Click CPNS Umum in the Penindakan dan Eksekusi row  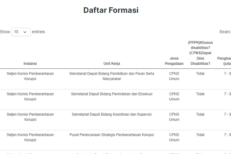174,96
